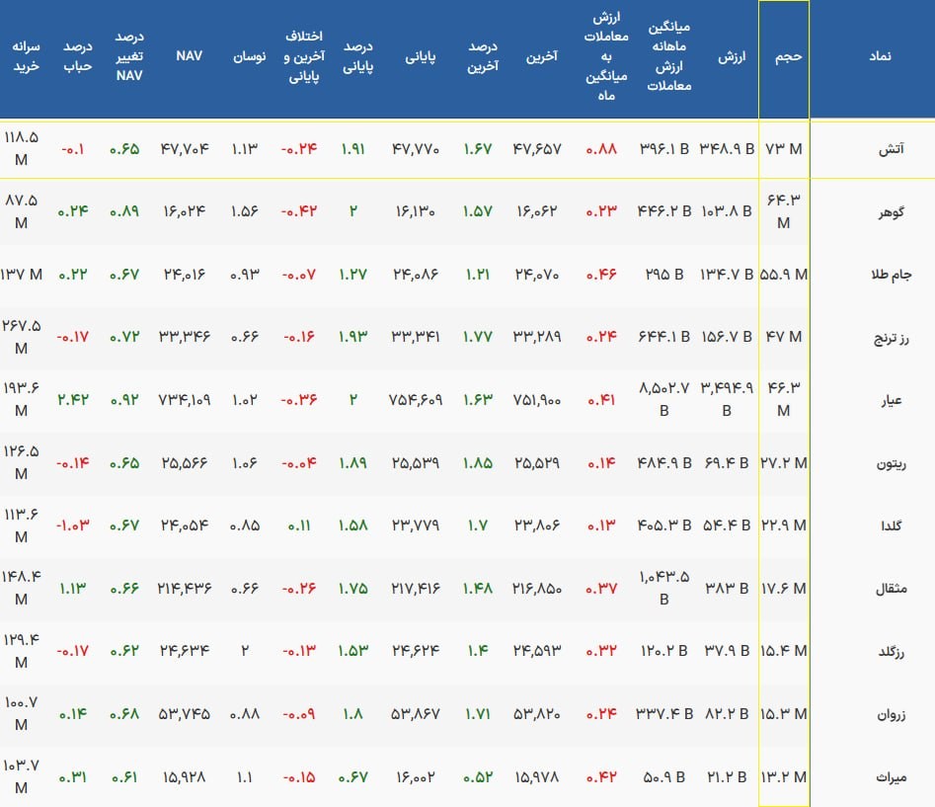This screenshot has height=807, width=935.
Task: Select جام طلا value ۱۳۴.۷ B
Action: (727, 275)
